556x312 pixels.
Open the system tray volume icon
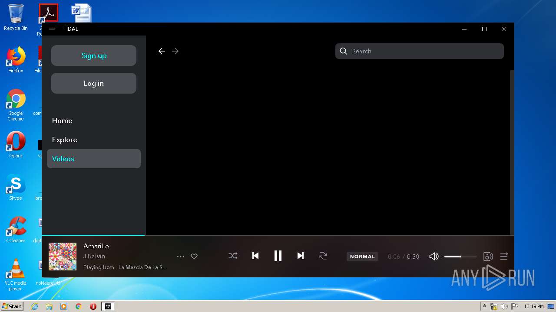[504, 306]
